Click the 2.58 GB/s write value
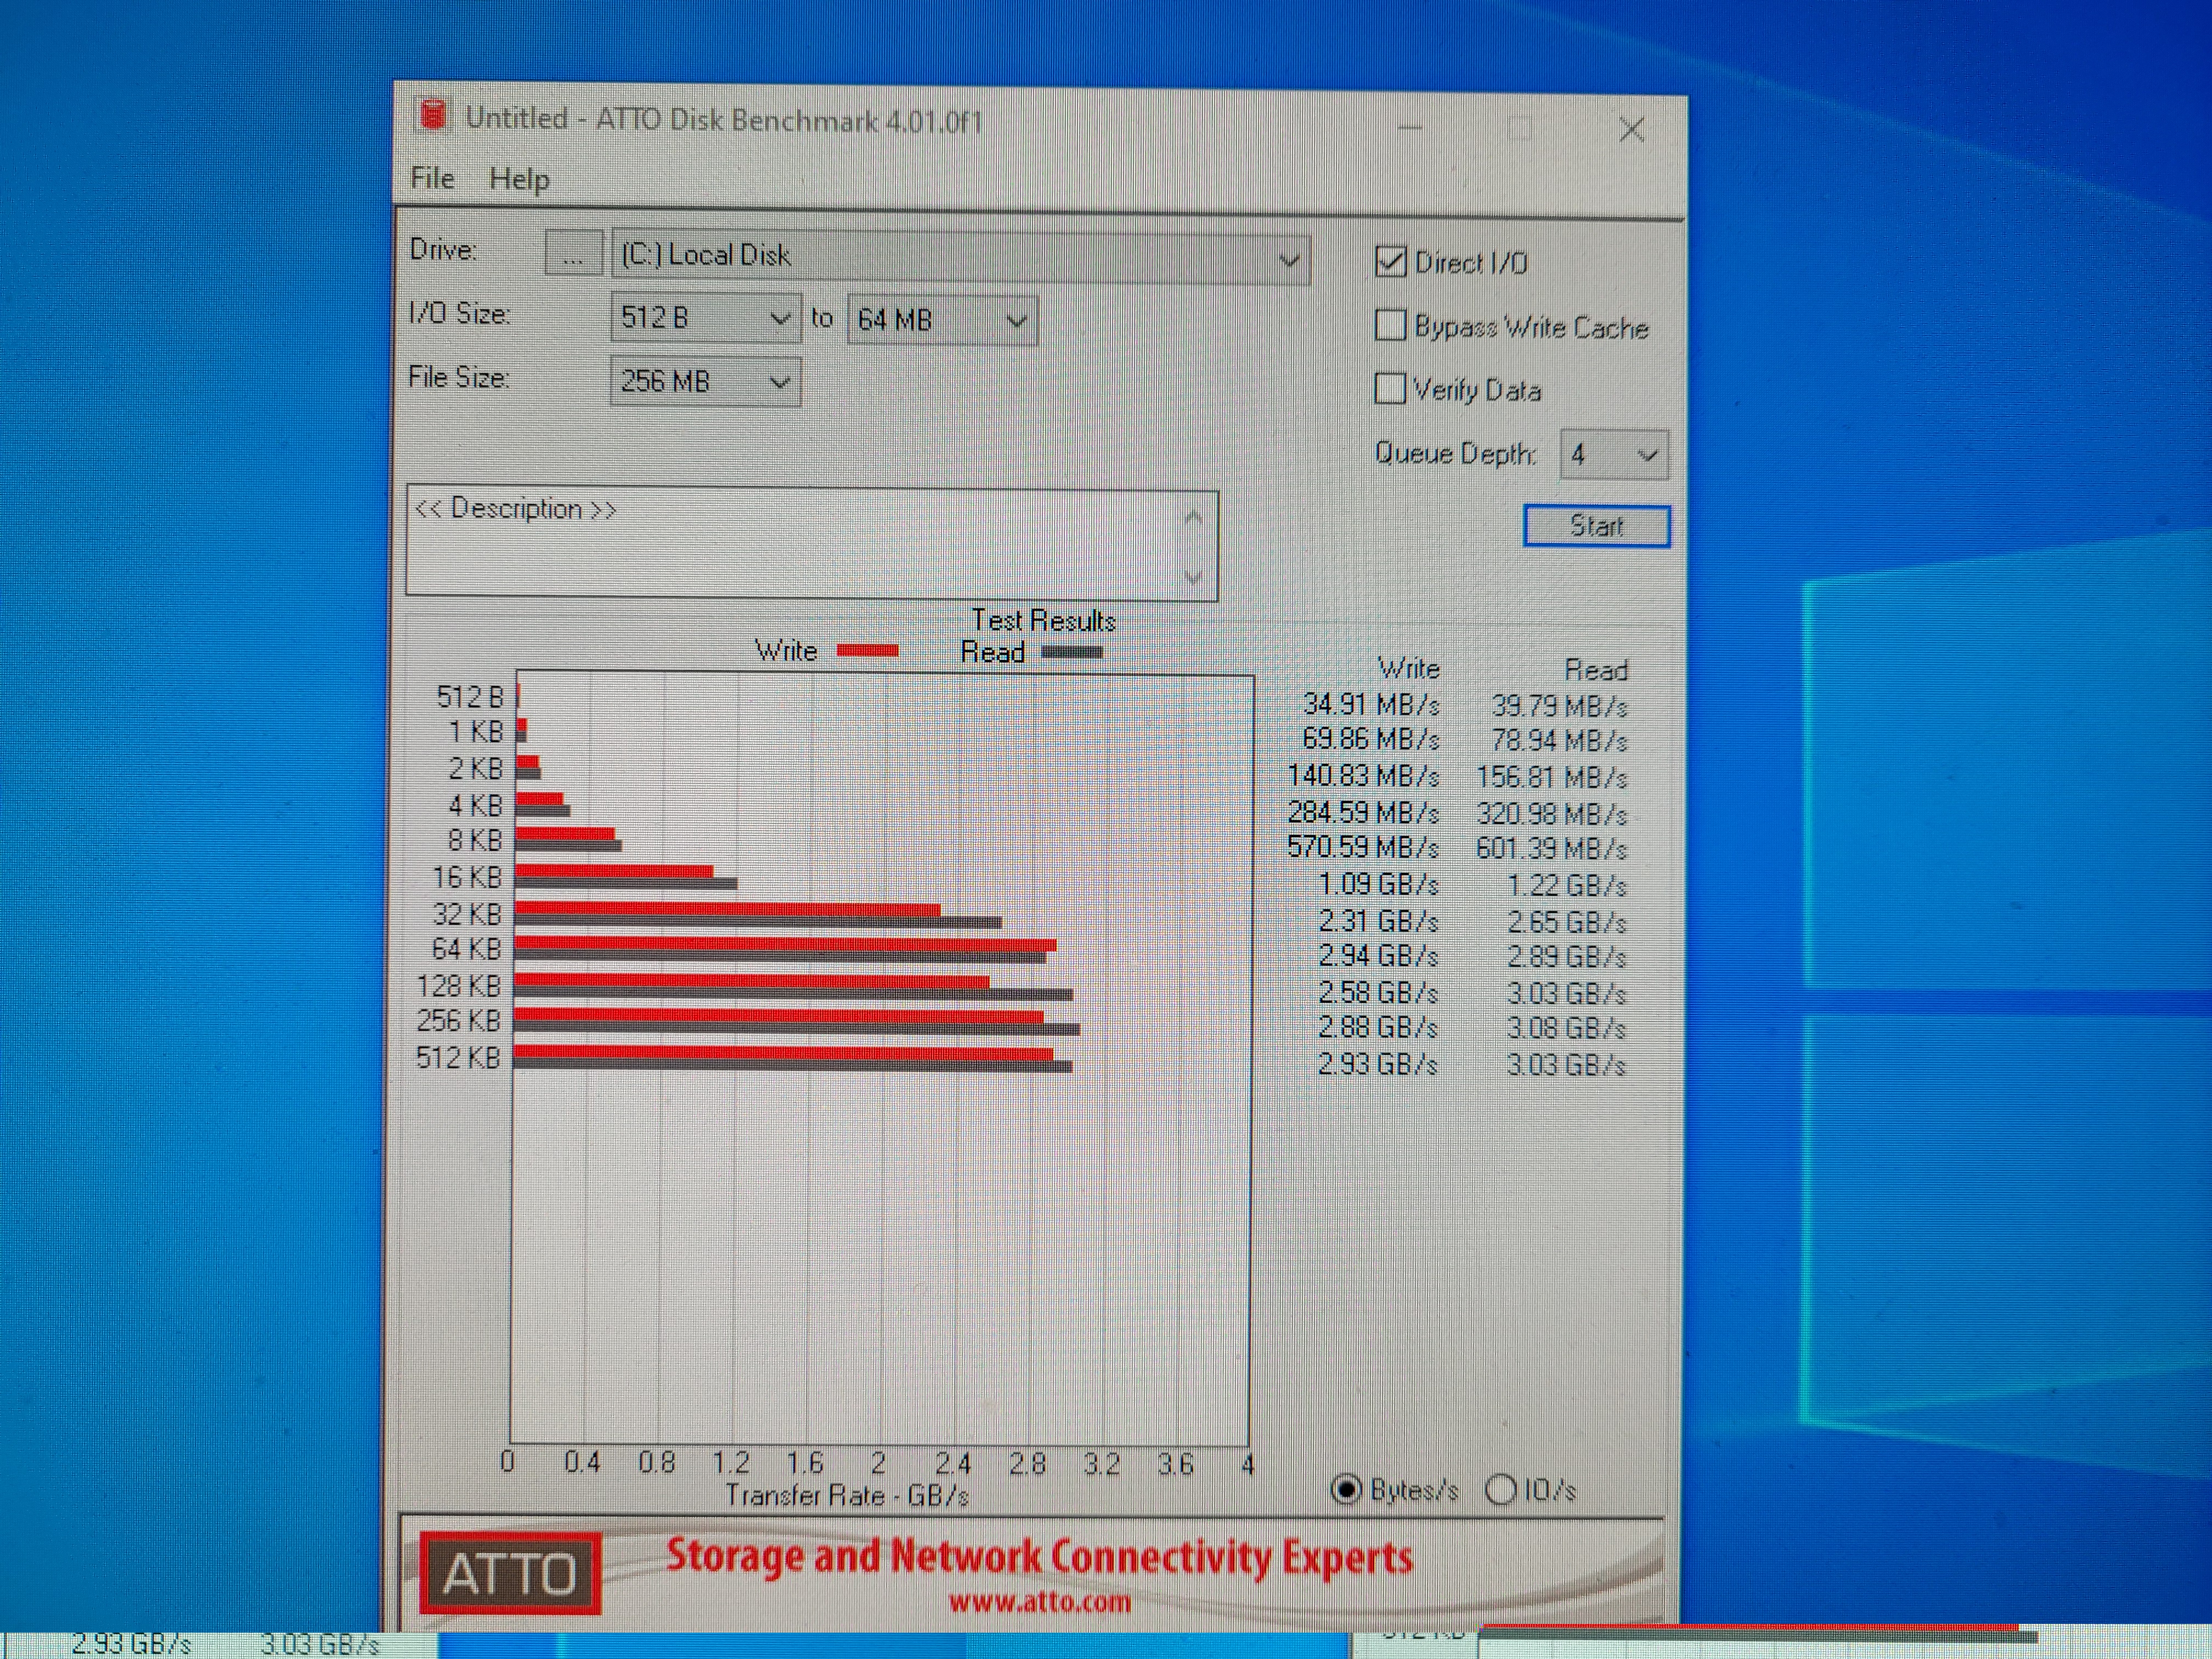Image resolution: width=2212 pixels, height=1659 pixels. pos(1377,993)
